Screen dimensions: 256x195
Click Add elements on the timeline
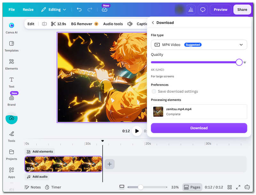pyautogui.click(x=40, y=151)
